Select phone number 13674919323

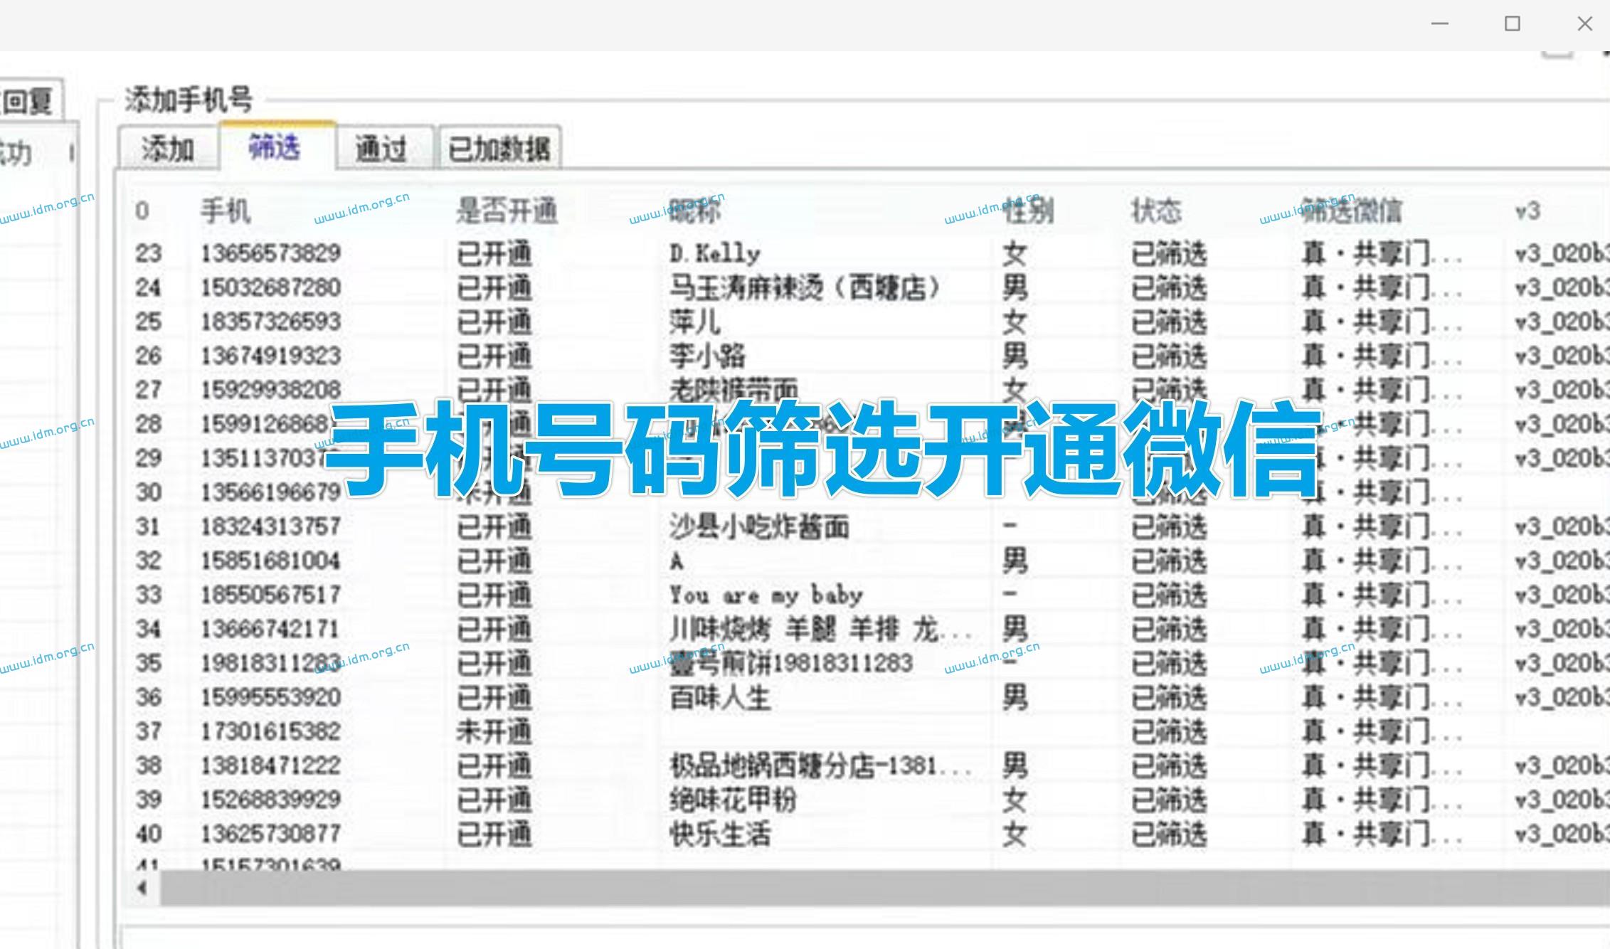[x=270, y=356]
